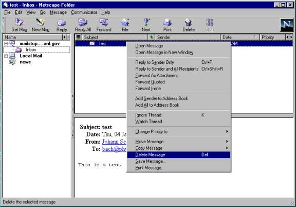This screenshot has width=296, height=207.
Task: Select Add All to Address Book
Action: click(179, 105)
